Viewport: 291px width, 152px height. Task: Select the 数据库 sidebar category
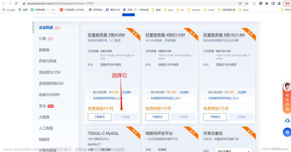click(x=56, y=50)
